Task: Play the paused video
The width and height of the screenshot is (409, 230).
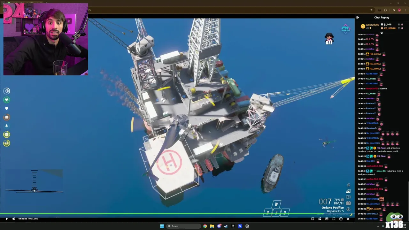Action: pyautogui.click(x=6, y=219)
